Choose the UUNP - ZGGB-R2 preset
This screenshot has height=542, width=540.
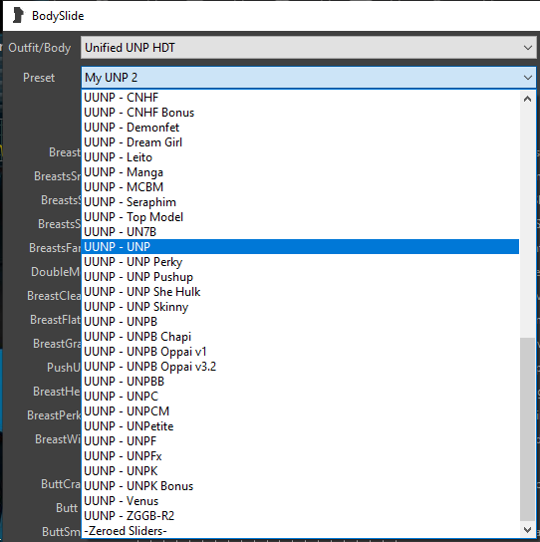tap(300, 516)
